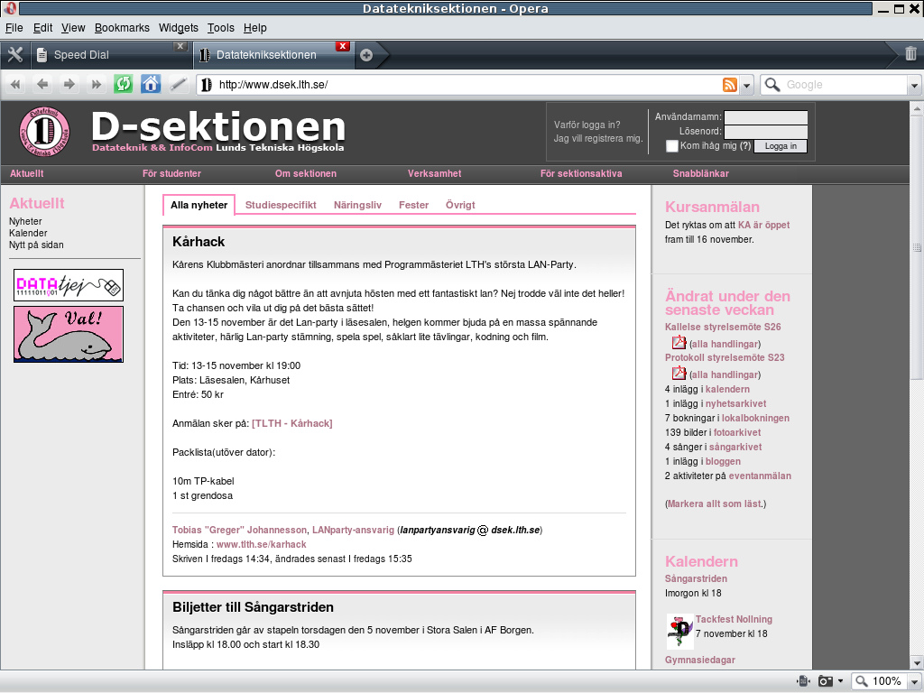
Task: Open the Widgets menu
Action: coord(179,28)
